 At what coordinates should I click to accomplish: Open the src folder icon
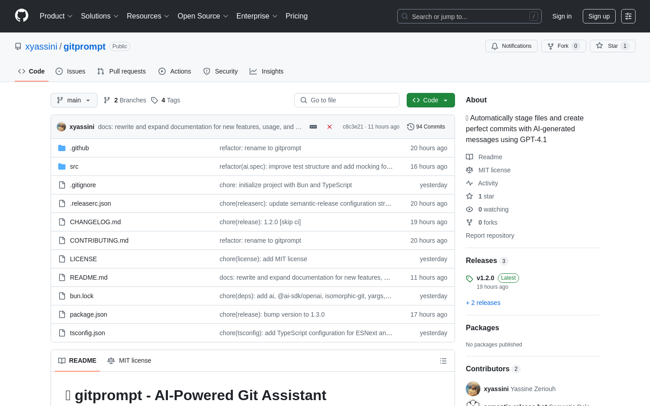(62, 166)
